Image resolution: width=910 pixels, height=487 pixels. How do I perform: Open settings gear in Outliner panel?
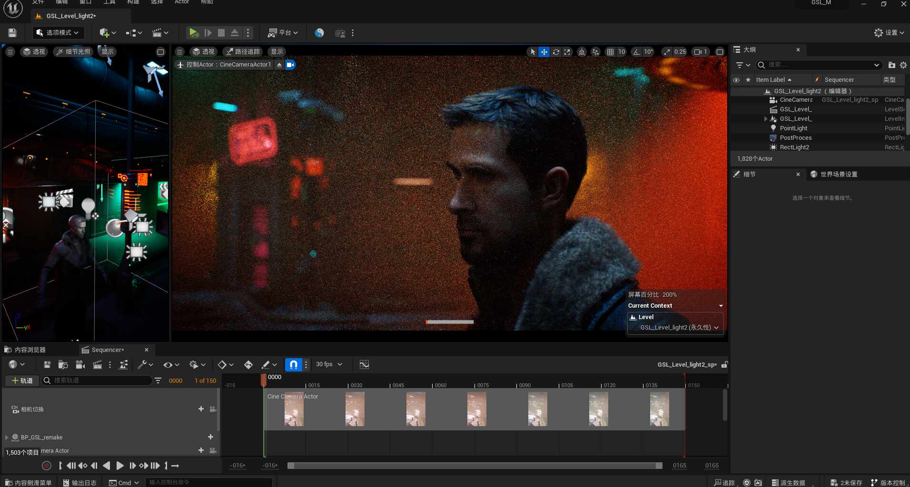(903, 65)
